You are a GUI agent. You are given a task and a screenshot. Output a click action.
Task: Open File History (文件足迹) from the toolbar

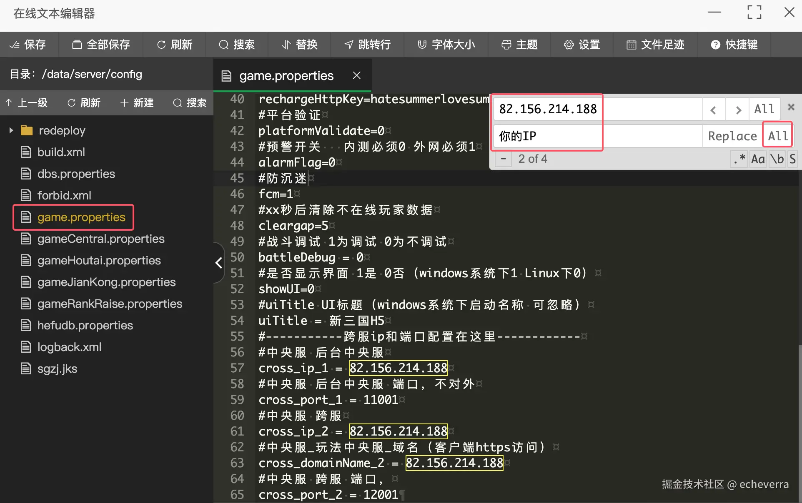[655, 45]
